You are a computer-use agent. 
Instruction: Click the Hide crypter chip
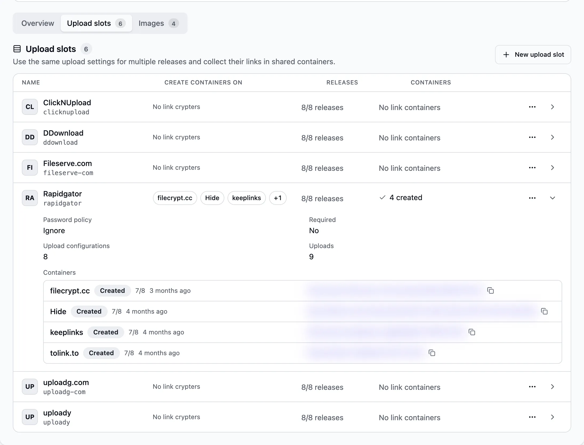click(x=212, y=198)
